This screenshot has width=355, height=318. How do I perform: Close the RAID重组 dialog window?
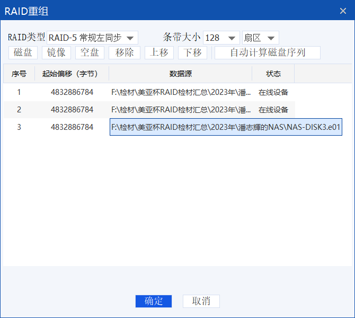coord(343,11)
